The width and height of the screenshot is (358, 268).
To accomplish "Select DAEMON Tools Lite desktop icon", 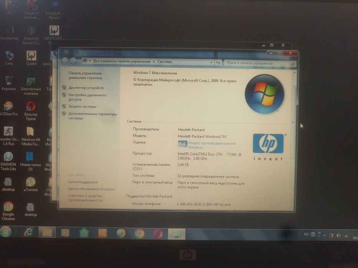I will [x=8, y=161].
